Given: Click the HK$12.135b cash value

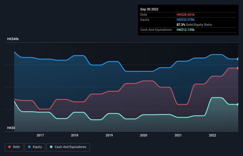Looking at the screenshot, I should pyautogui.click(x=186, y=30).
